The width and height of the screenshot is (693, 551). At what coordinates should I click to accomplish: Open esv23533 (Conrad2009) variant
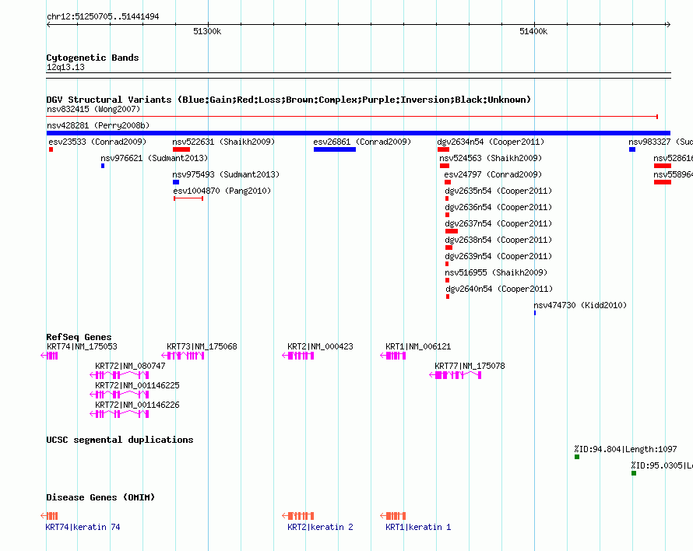[97, 142]
